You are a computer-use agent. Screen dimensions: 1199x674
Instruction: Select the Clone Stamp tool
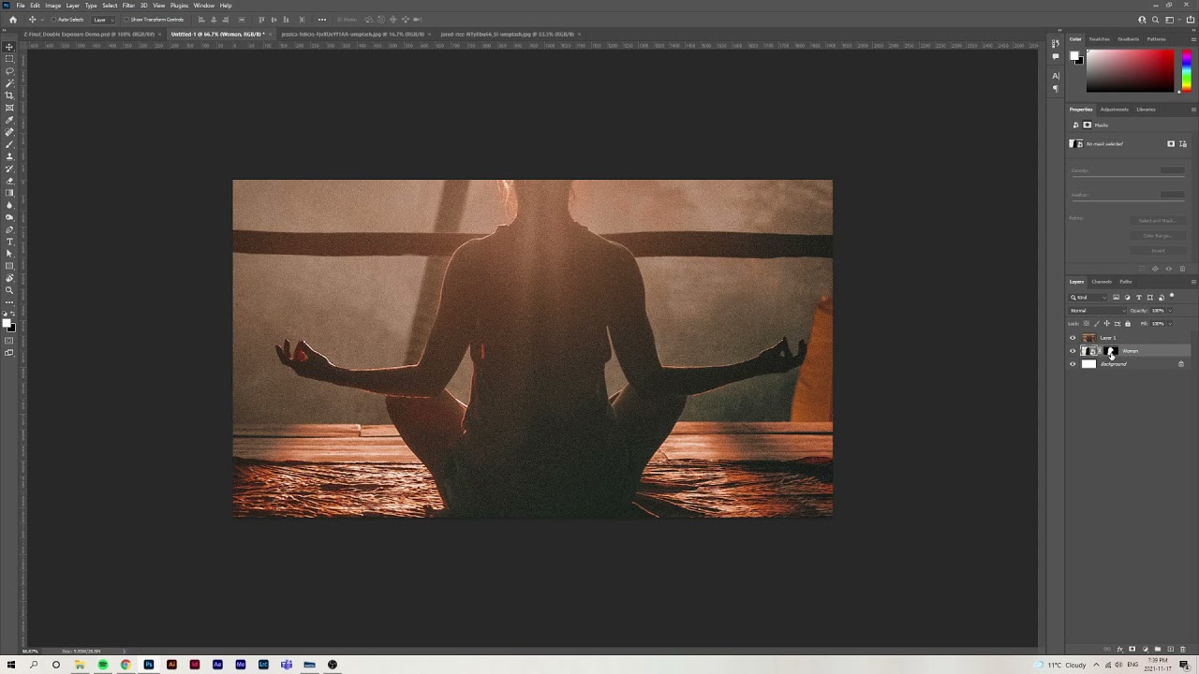coord(9,156)
